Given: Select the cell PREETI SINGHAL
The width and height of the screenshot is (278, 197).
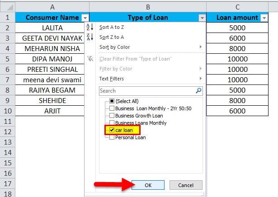Looking at the screenshot, I should tap(50, 70).
